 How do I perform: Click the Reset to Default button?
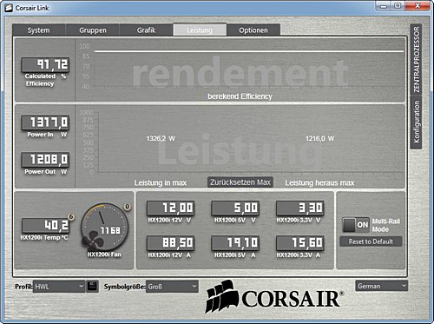371,241
